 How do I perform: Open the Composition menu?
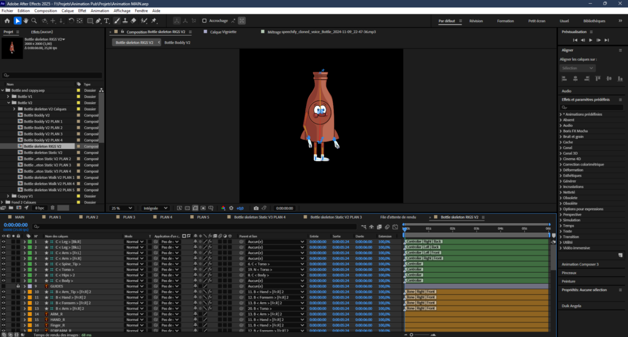click(x=45, y=10)
